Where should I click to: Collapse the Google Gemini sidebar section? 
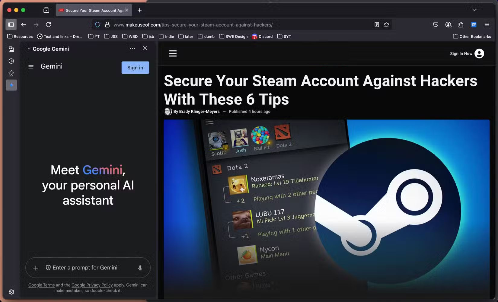[29, 48]
